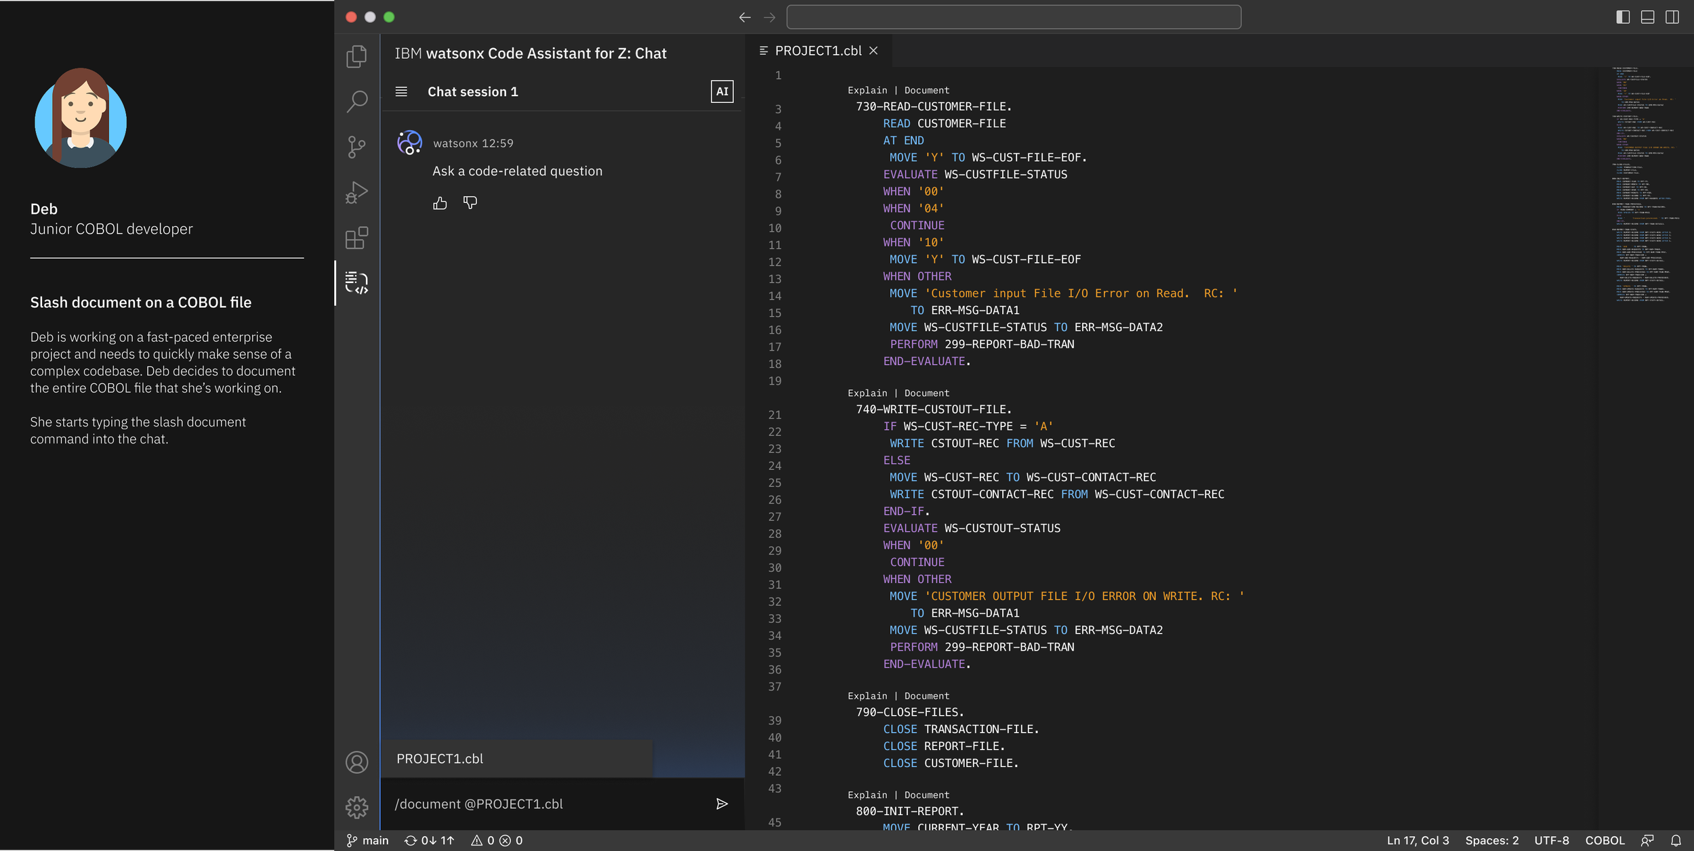The image size is (1694, 851).
Task: Click the 'watsonx 12:59' message header
Action: tap(473, 143)
